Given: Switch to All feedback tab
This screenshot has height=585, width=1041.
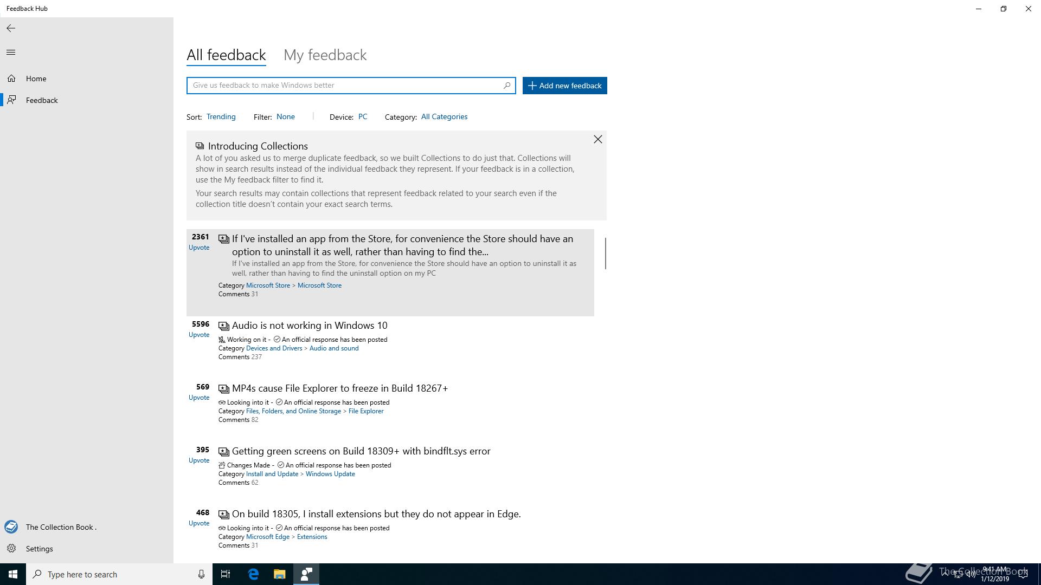Looking at the screenshot, I should tap(226, 55).
